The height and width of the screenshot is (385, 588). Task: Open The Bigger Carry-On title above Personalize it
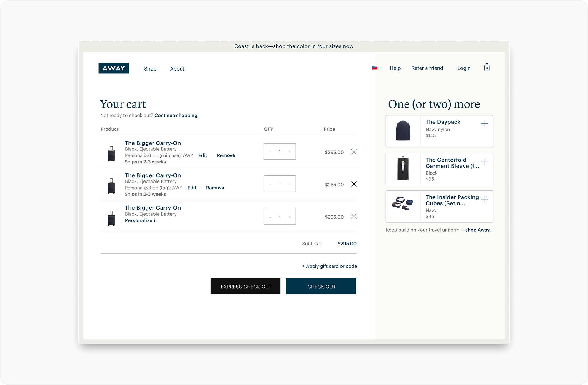point(153,207)
